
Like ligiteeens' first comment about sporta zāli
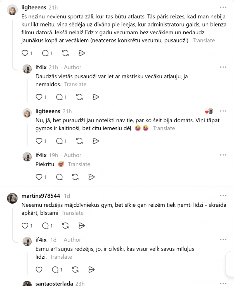(x=25, y=53)
